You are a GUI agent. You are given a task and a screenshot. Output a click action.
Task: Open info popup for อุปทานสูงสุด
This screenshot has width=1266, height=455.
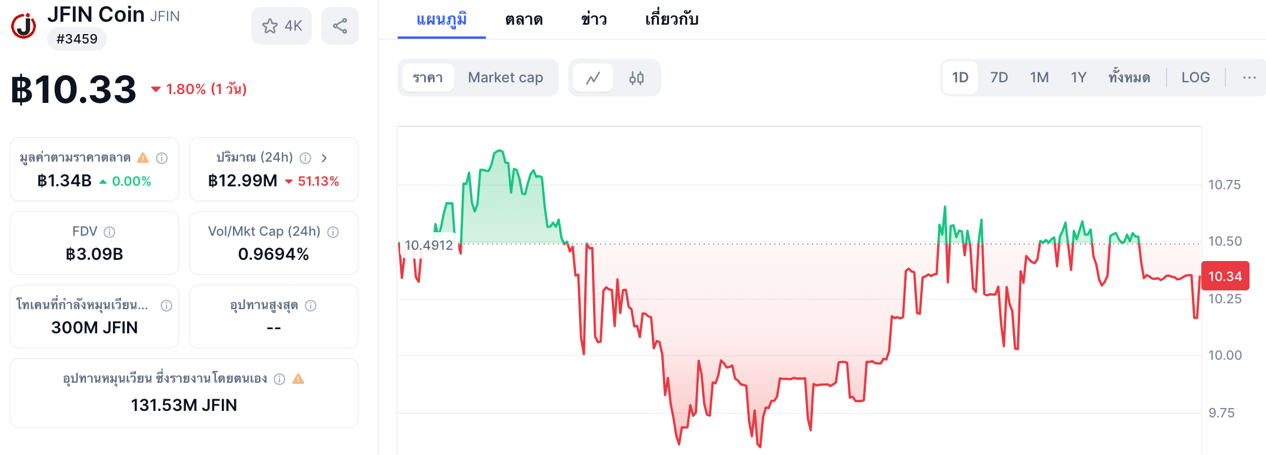coord(311,305)
